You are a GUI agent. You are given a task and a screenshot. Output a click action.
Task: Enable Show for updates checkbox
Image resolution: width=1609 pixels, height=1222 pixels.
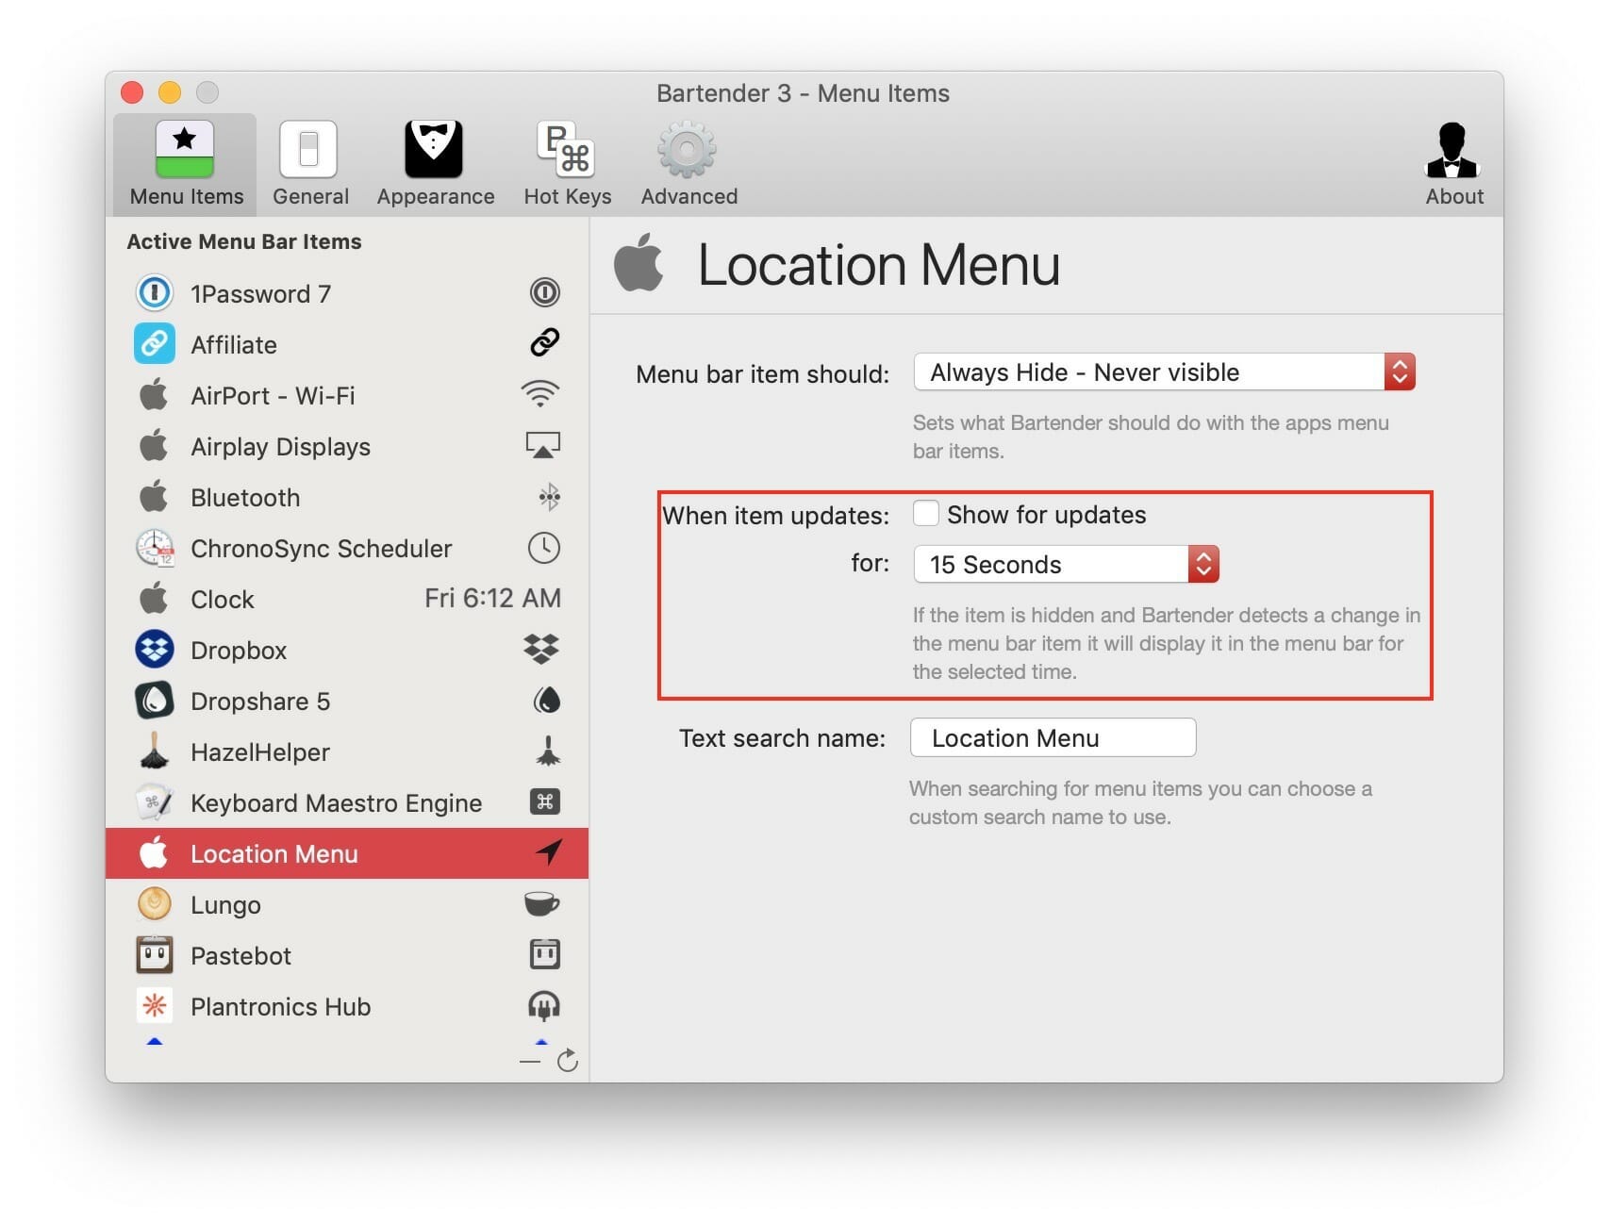point(925,514)
